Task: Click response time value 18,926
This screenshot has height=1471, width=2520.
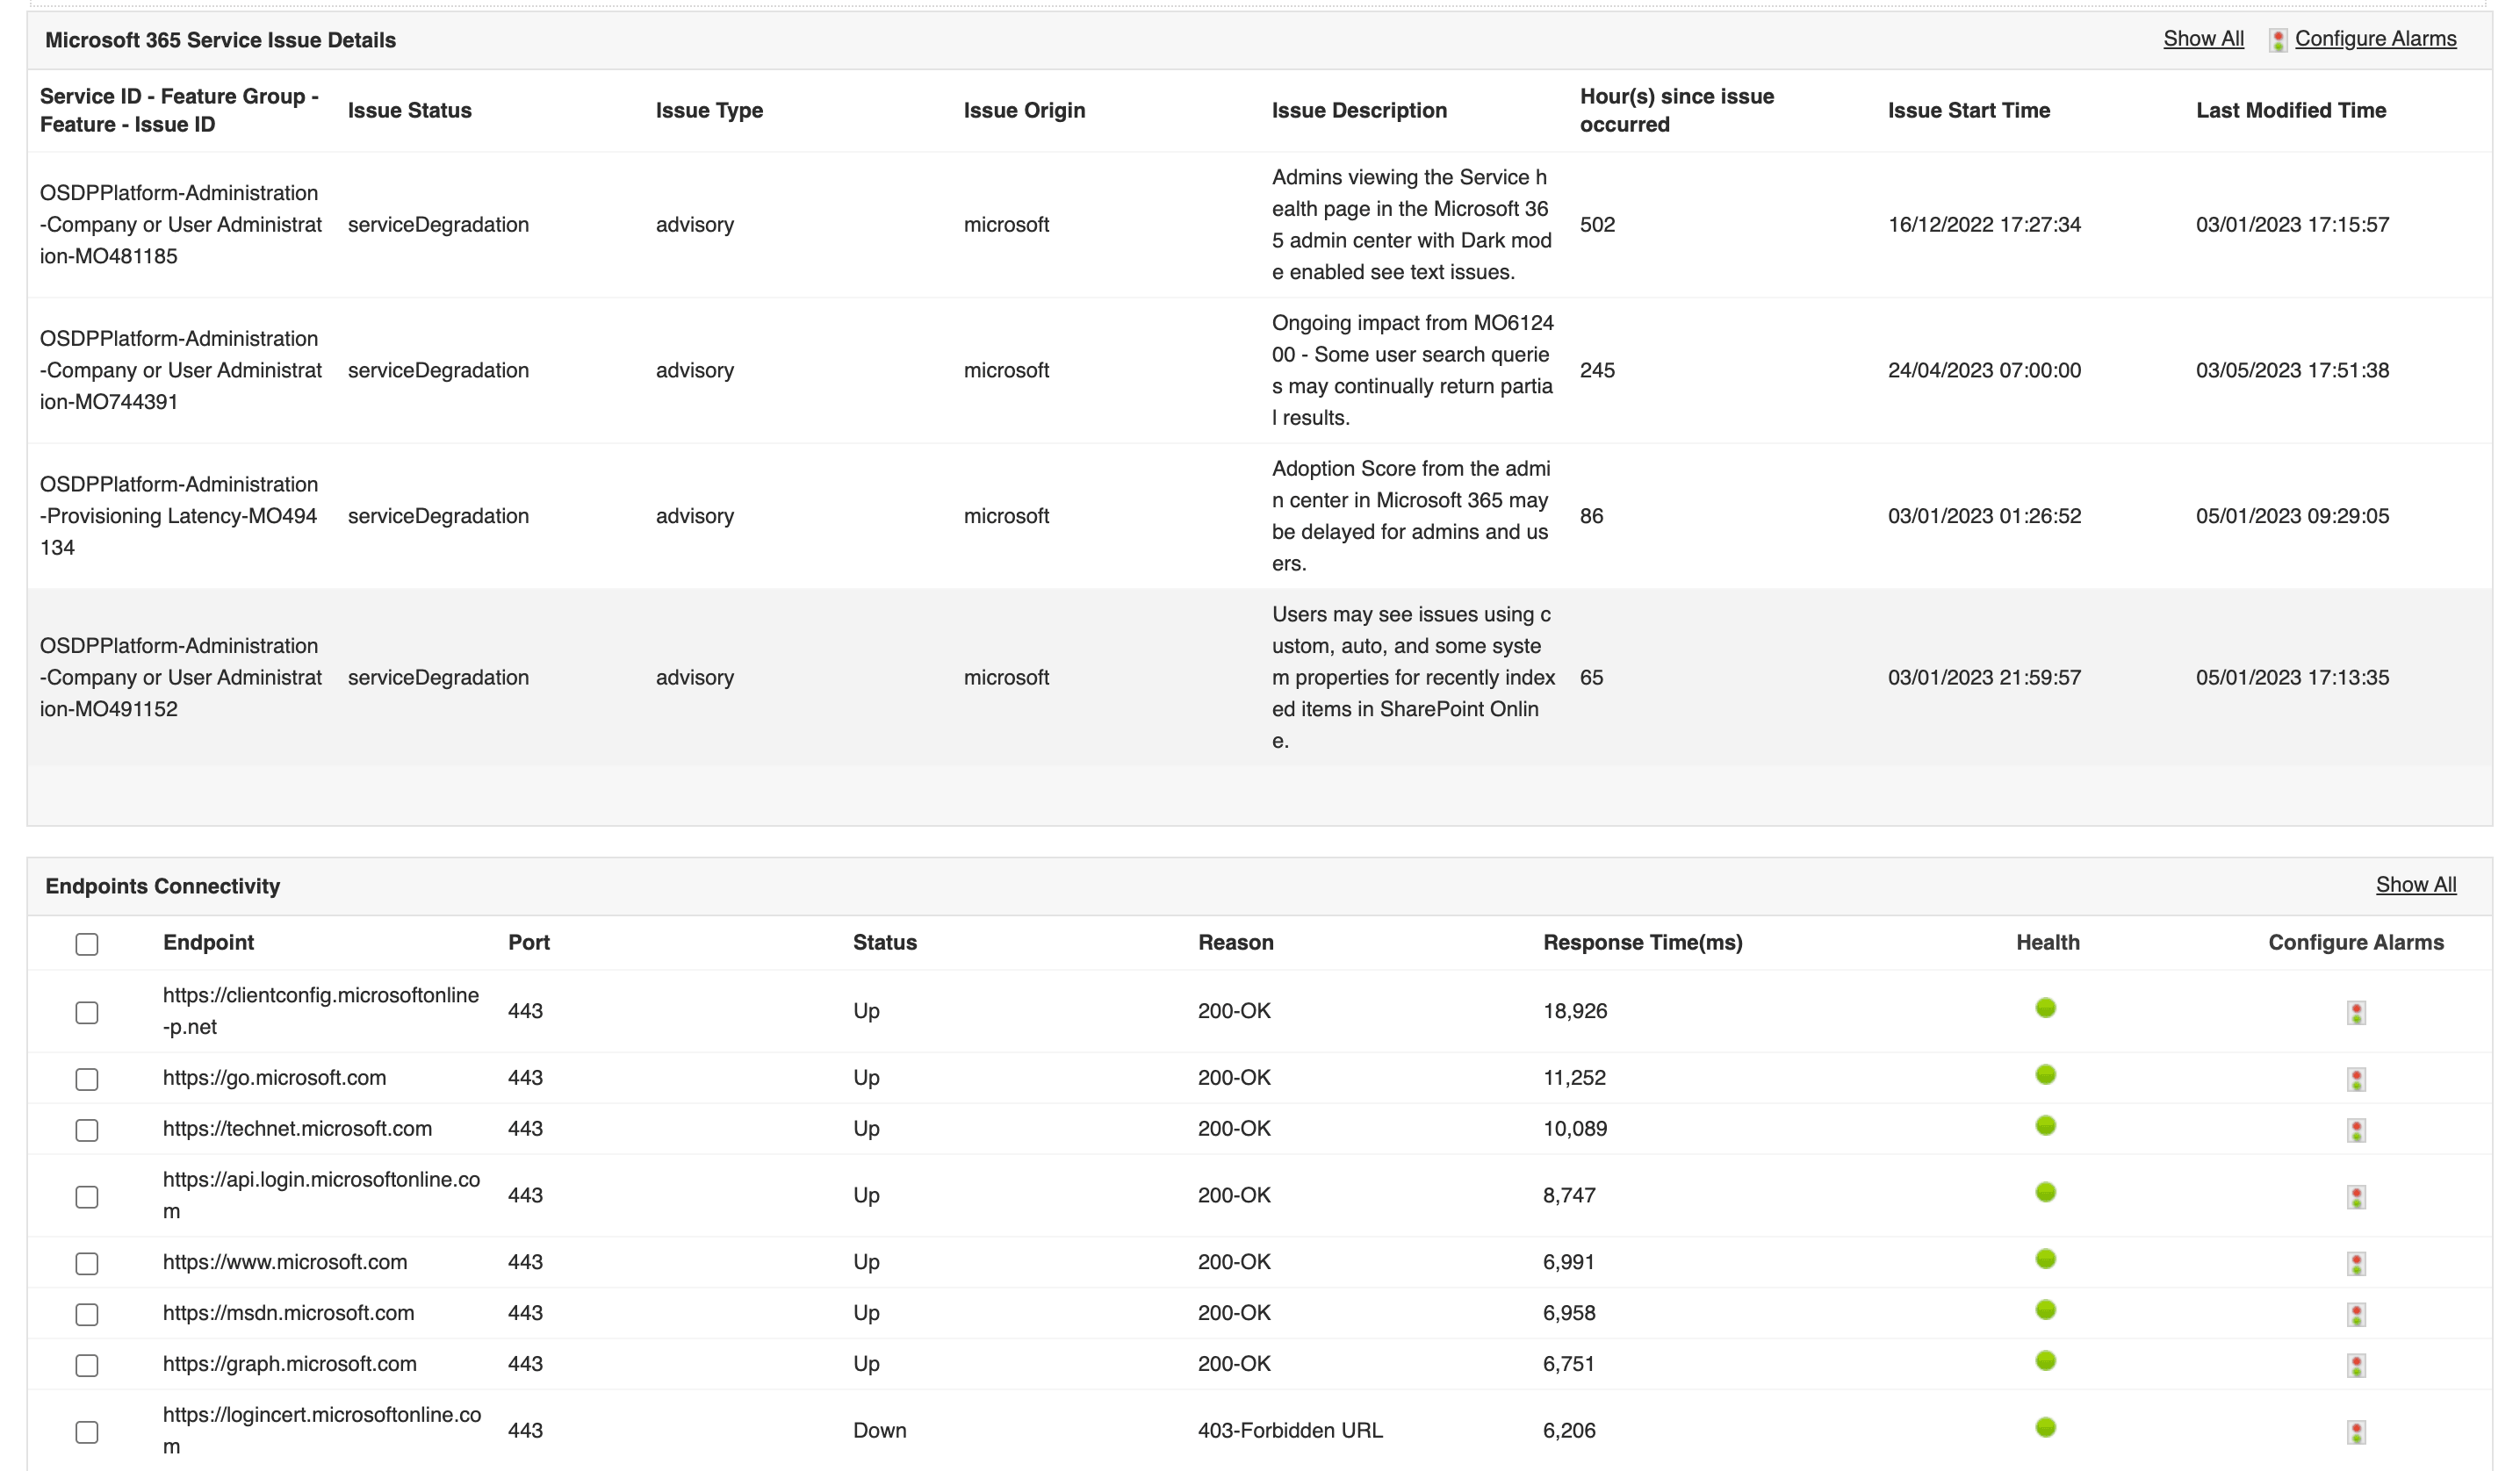Action: 1575,1010
